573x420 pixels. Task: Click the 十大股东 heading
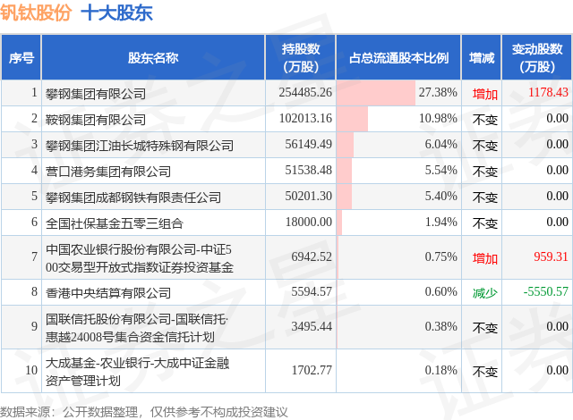tap(117, 13)
